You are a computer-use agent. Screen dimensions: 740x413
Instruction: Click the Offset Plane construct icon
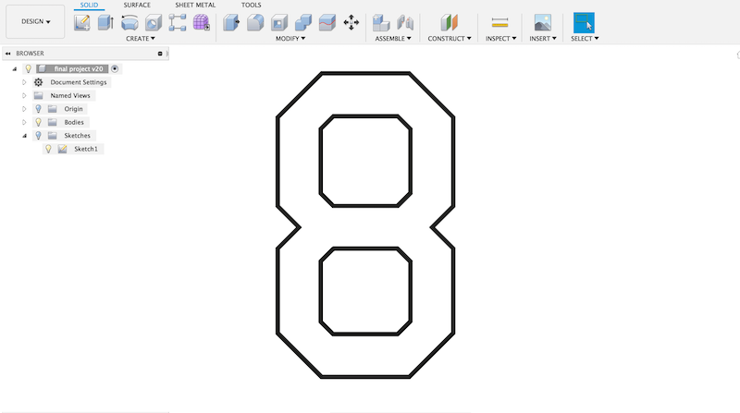pos(450,22)
